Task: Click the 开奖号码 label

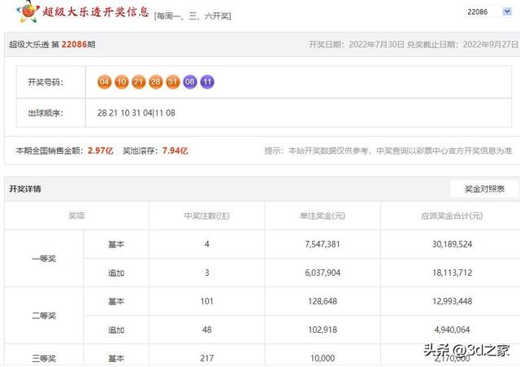Action: point(45,82)
